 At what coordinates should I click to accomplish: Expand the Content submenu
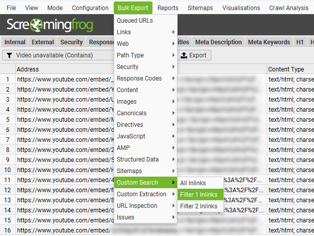click(145, 90)
